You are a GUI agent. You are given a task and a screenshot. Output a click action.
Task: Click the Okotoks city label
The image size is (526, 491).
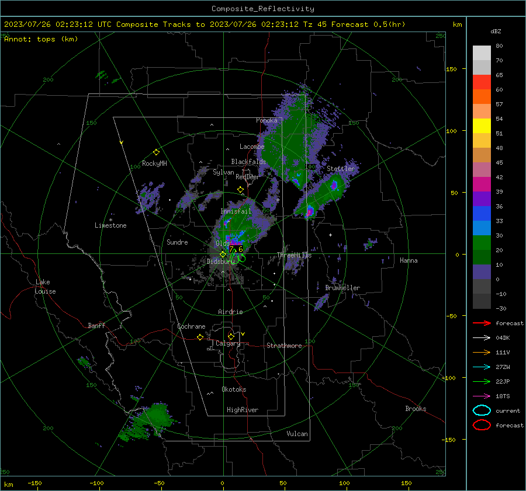[x=234, y=389]
